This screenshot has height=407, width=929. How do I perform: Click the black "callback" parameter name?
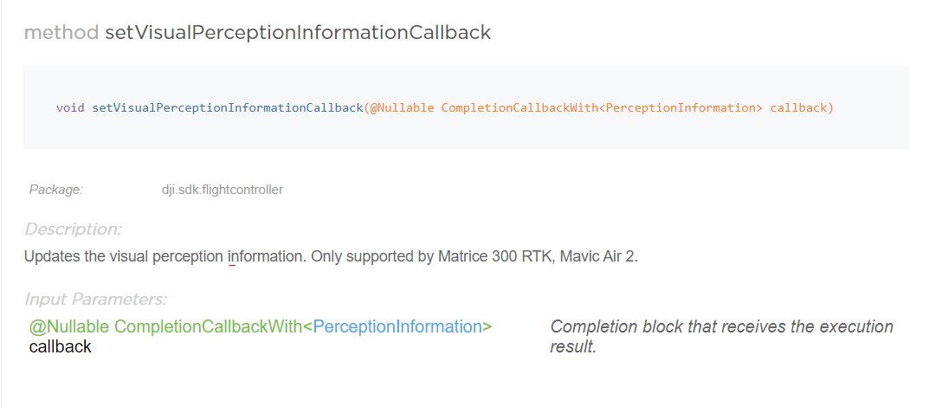[x=60, y=346]
